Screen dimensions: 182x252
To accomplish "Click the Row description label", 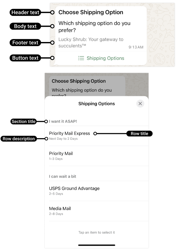I will coord(19,139).
